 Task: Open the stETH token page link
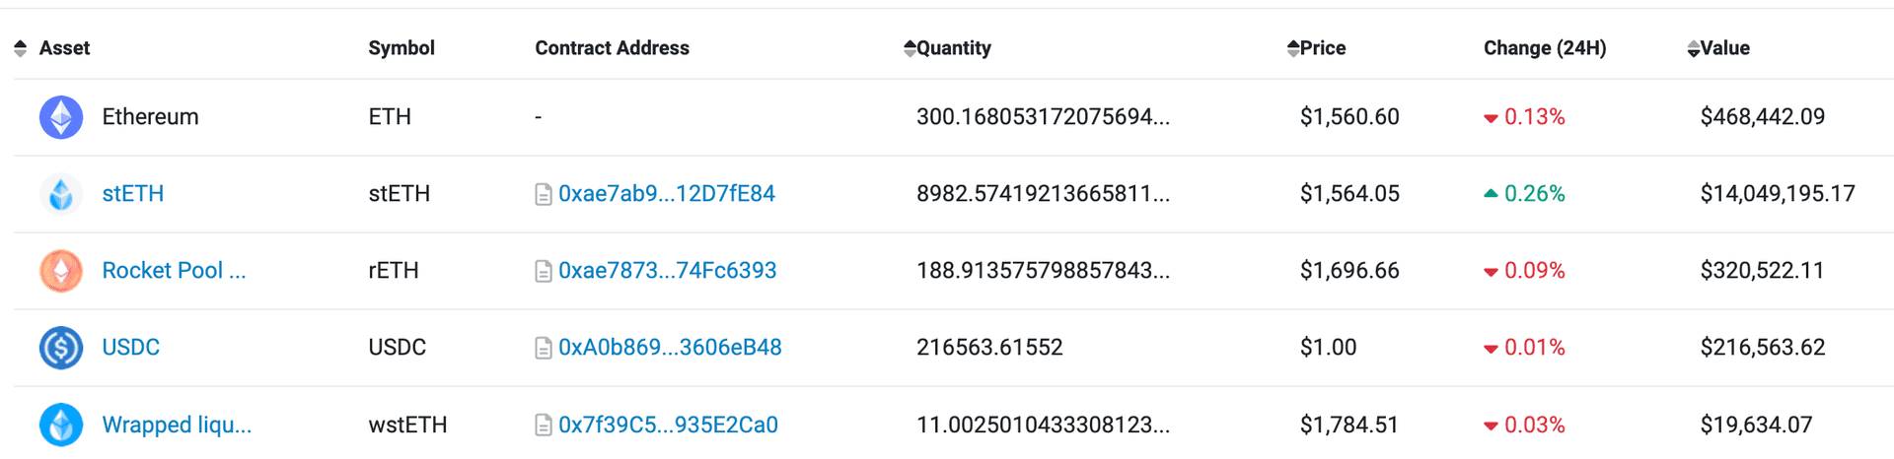[x=133, y=194]
